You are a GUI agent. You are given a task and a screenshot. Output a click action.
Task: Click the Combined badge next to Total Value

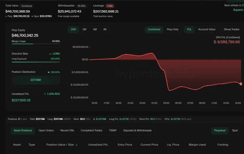click(x=27, y=6)
